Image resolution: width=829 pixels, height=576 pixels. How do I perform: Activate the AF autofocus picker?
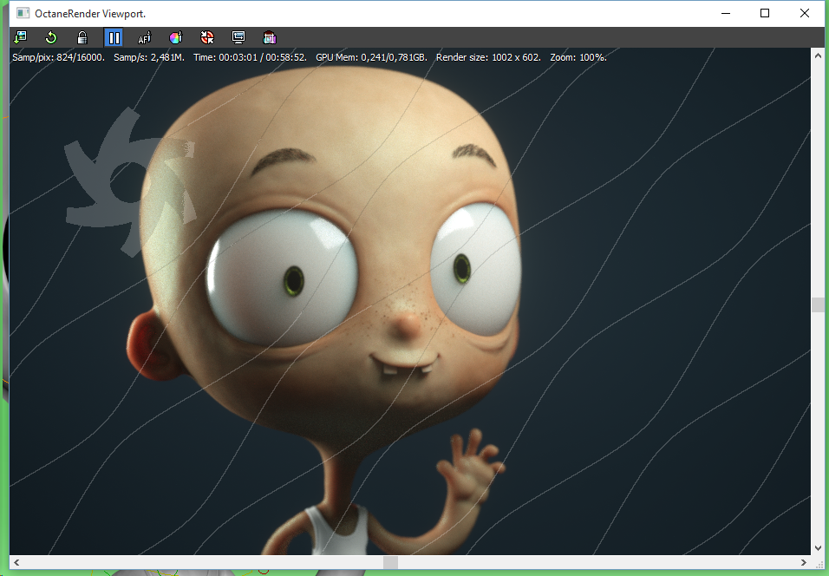pyautogui.click(x=144, y=37)
